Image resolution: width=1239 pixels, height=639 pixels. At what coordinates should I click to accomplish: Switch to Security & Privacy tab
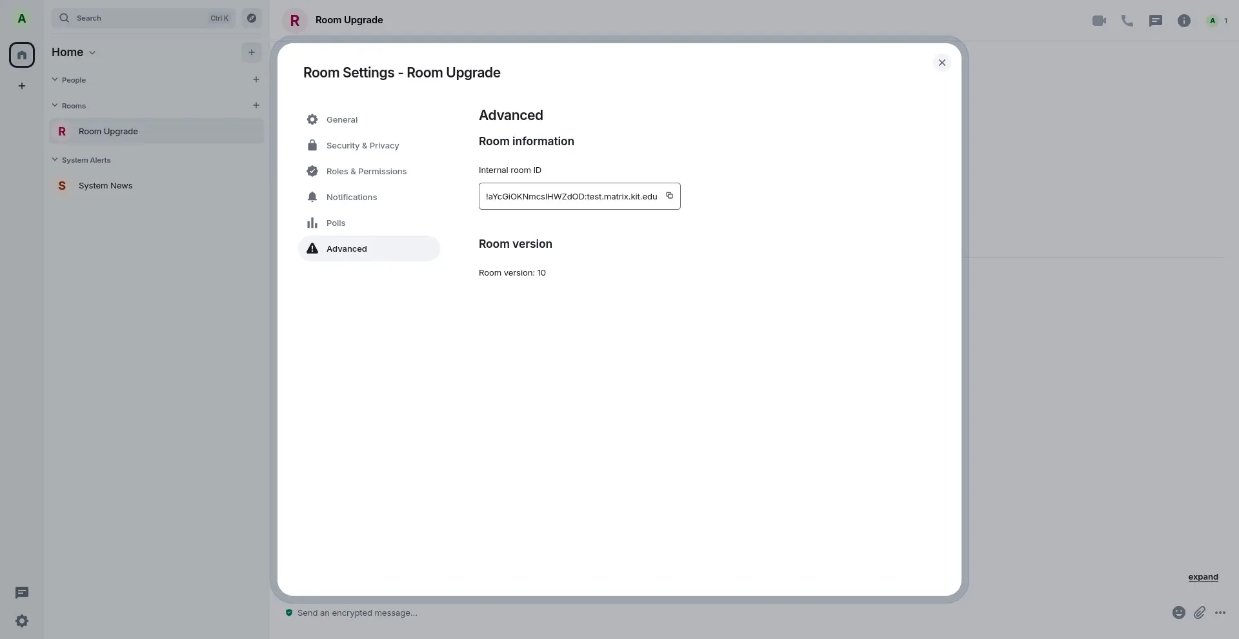pos(362,146)
